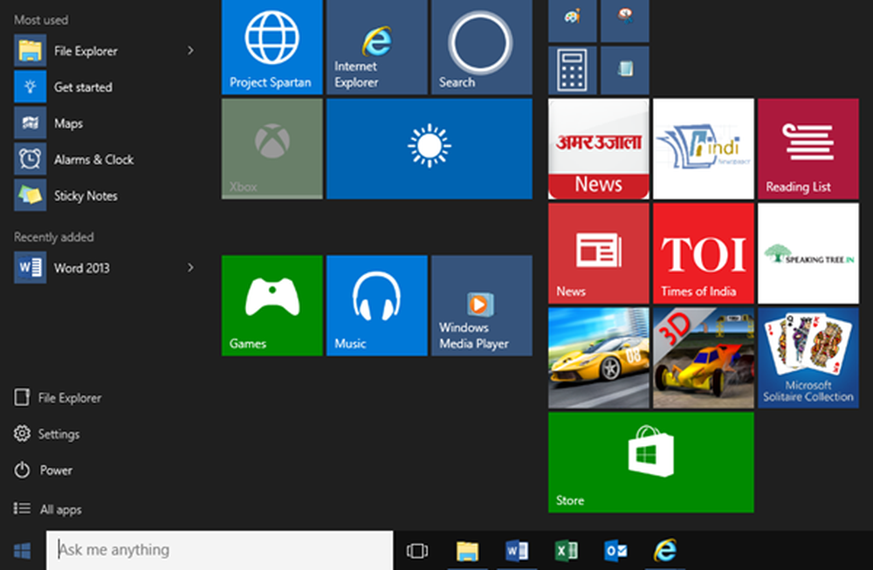Open the Store tile
The width and height of the screenshot is (873, 570).
point(650,462)
